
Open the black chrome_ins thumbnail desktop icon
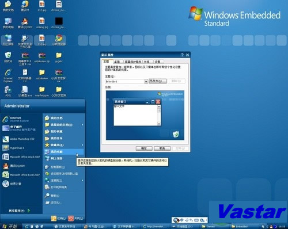point(59,23)
